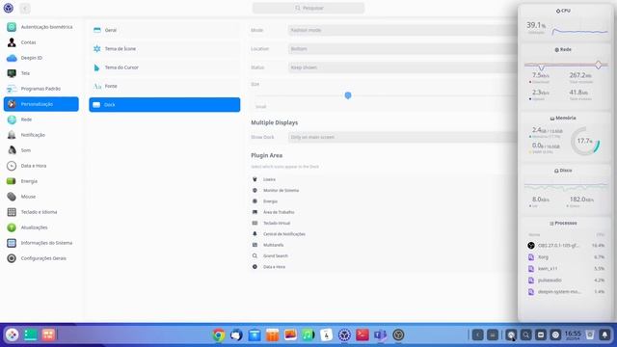Viewport: 617px width, 347px height.
Task: Click the Central de Notificações plugin row
Action: click(382, 234)
